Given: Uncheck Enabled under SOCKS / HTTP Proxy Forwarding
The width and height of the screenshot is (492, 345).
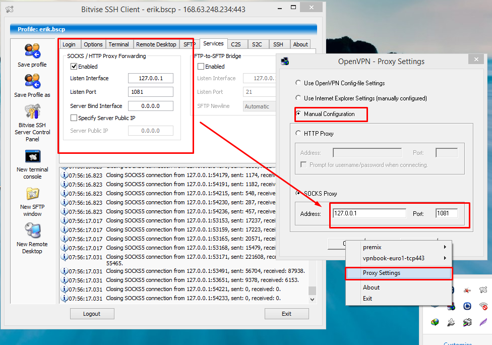Looking at the screenshot, I should point(74,67).
